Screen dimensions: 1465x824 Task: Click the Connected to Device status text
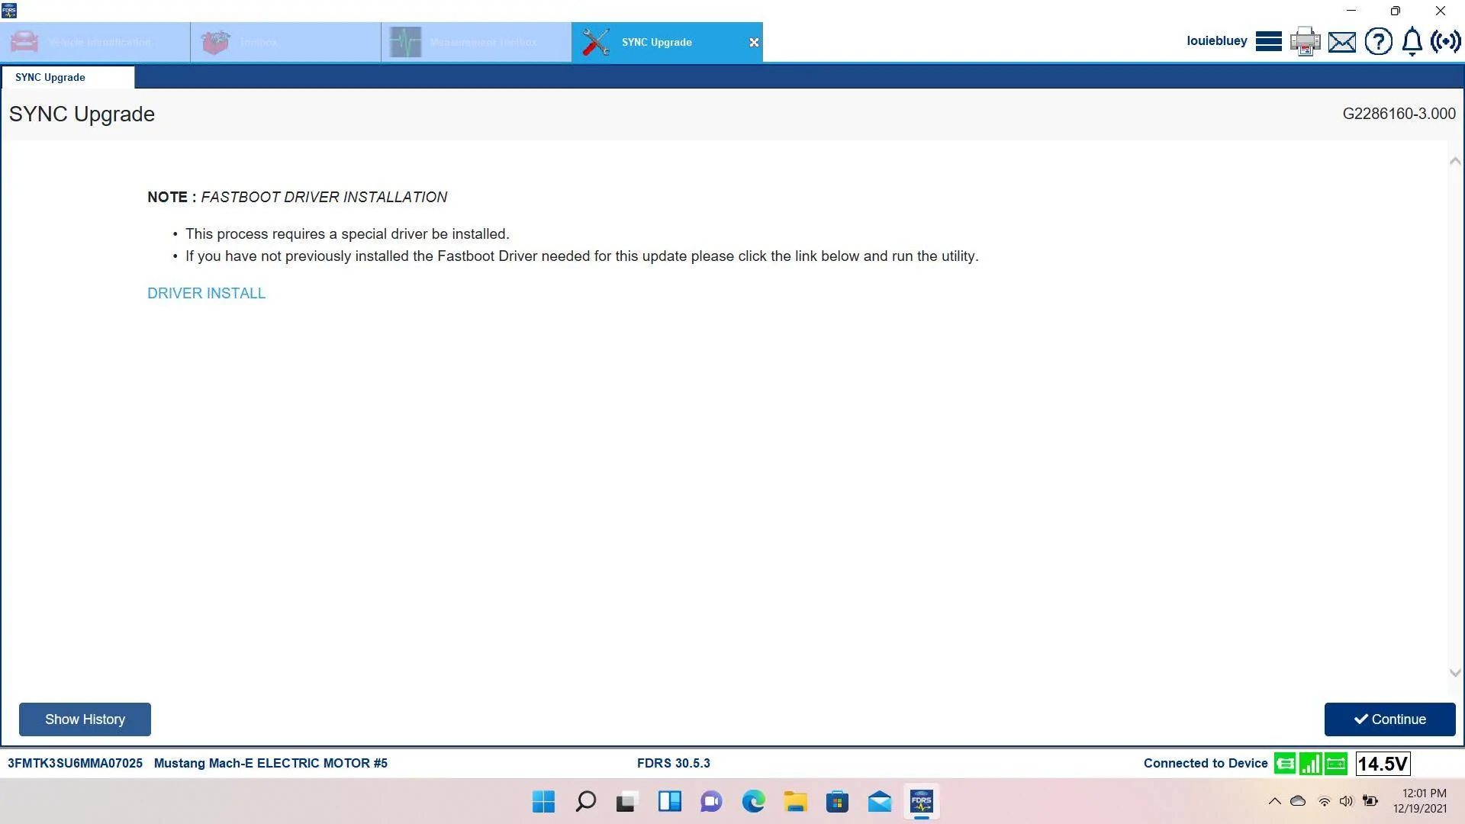click(1206, 764)
